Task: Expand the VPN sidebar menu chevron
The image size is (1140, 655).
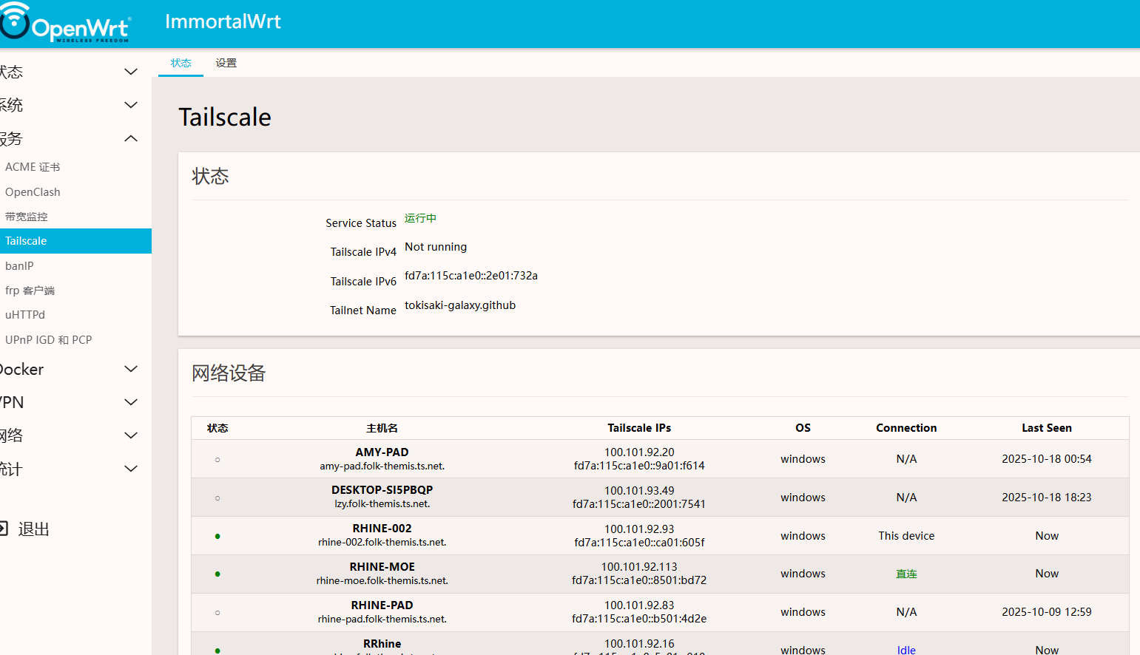Action: 131,402
